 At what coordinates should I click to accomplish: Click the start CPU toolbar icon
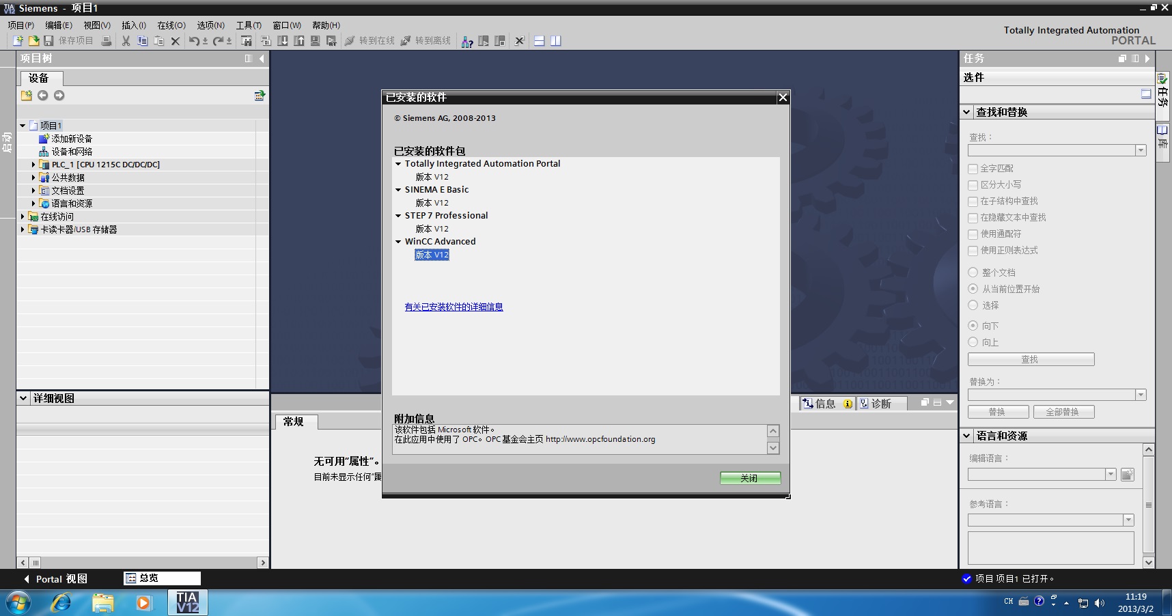(484, 41)
